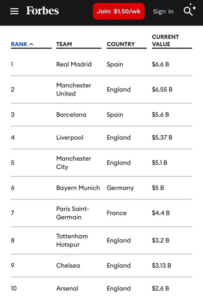Click the Sign In link
The image size is (203, 298).
click(x=163, y=12)
